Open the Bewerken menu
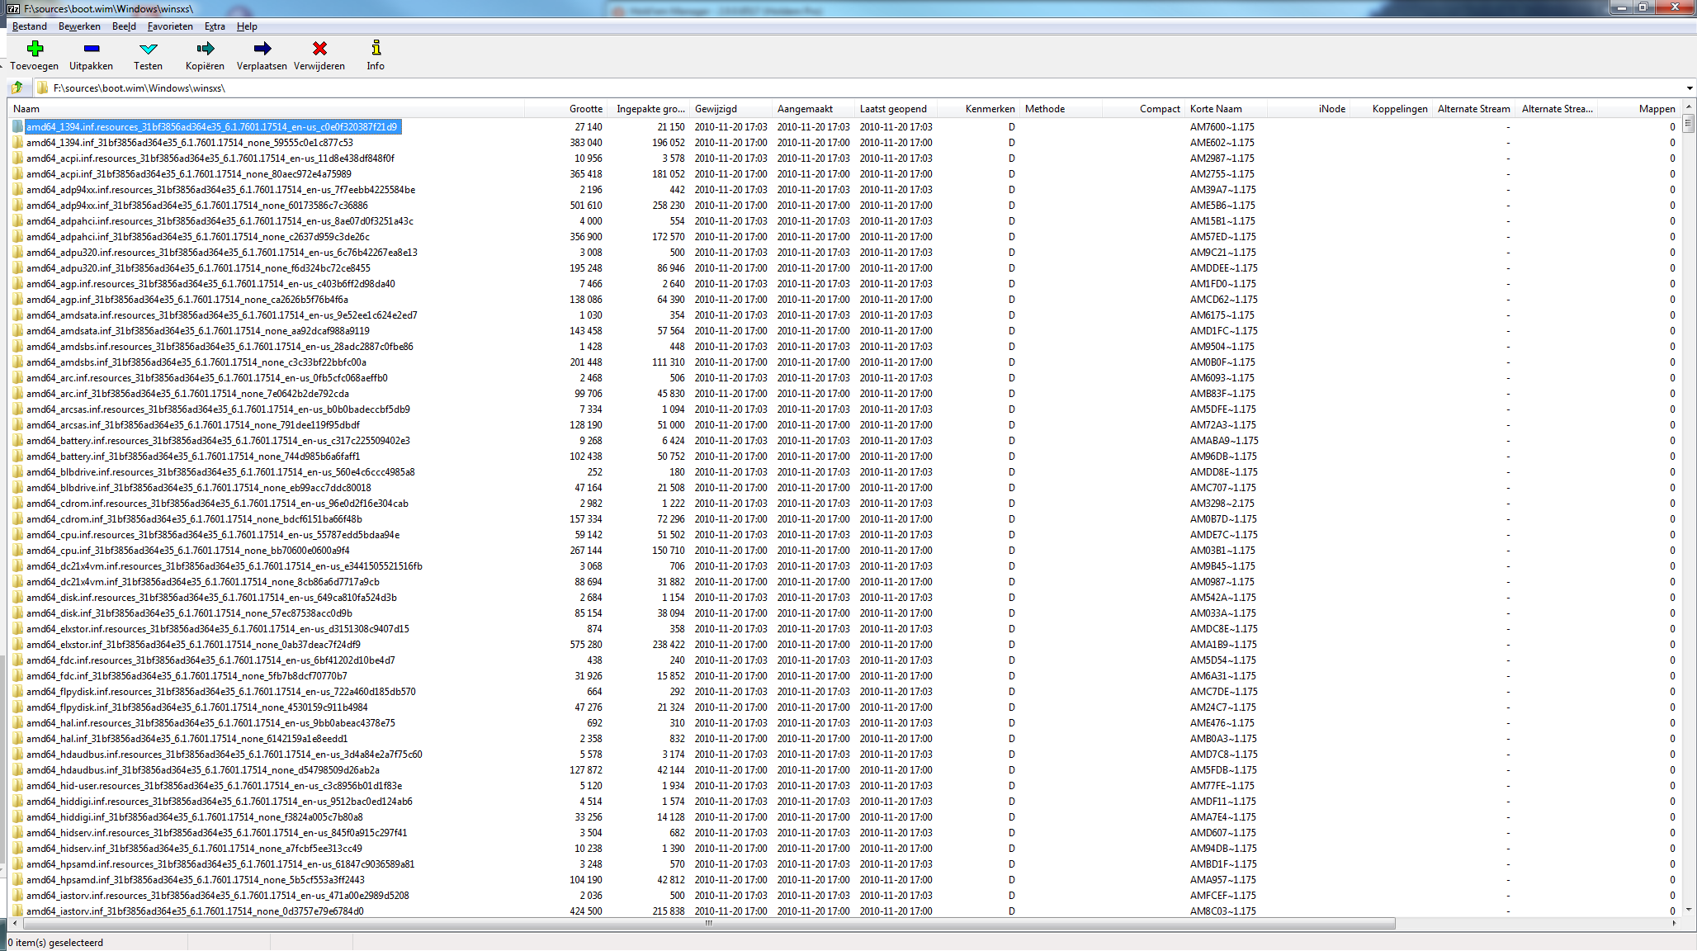Screen dimensions: 1697x951 click(x=79, y=26)
